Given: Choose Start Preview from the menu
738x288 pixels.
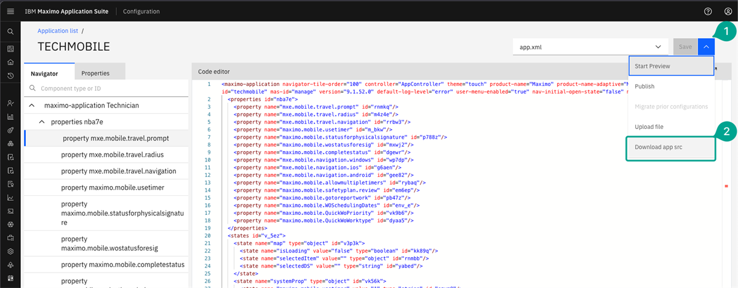Looking at the screenshot, I should (671, 66).
